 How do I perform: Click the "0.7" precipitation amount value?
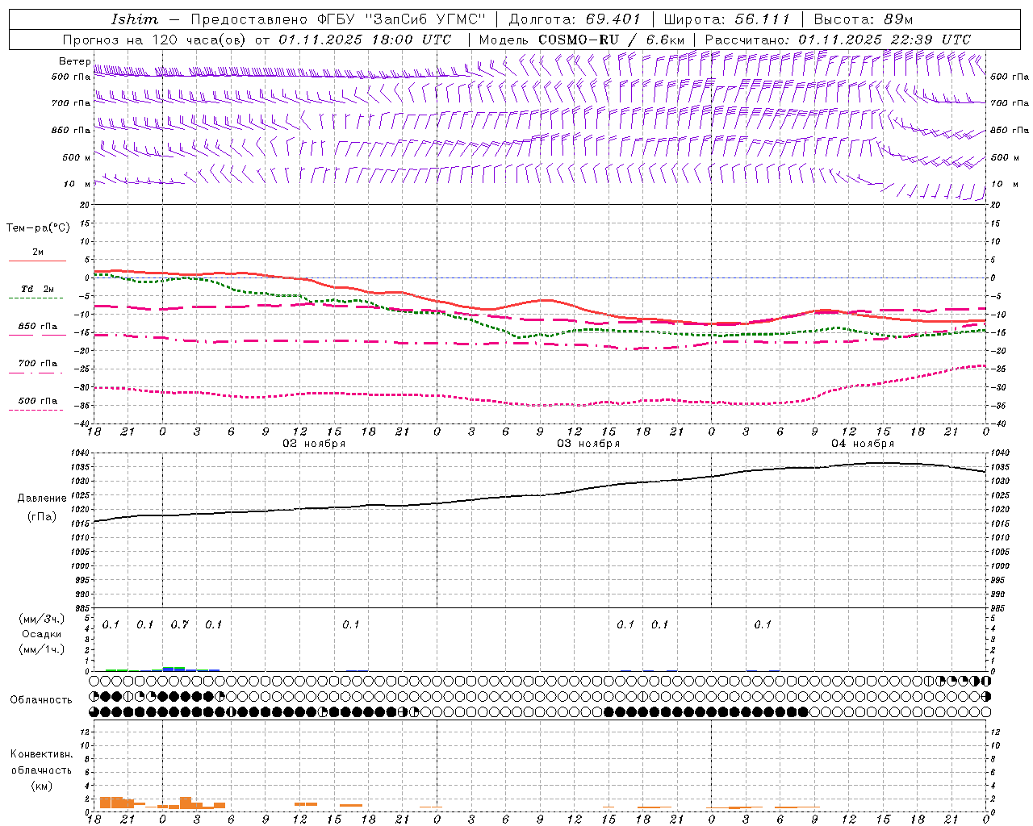tap(179, 625)
